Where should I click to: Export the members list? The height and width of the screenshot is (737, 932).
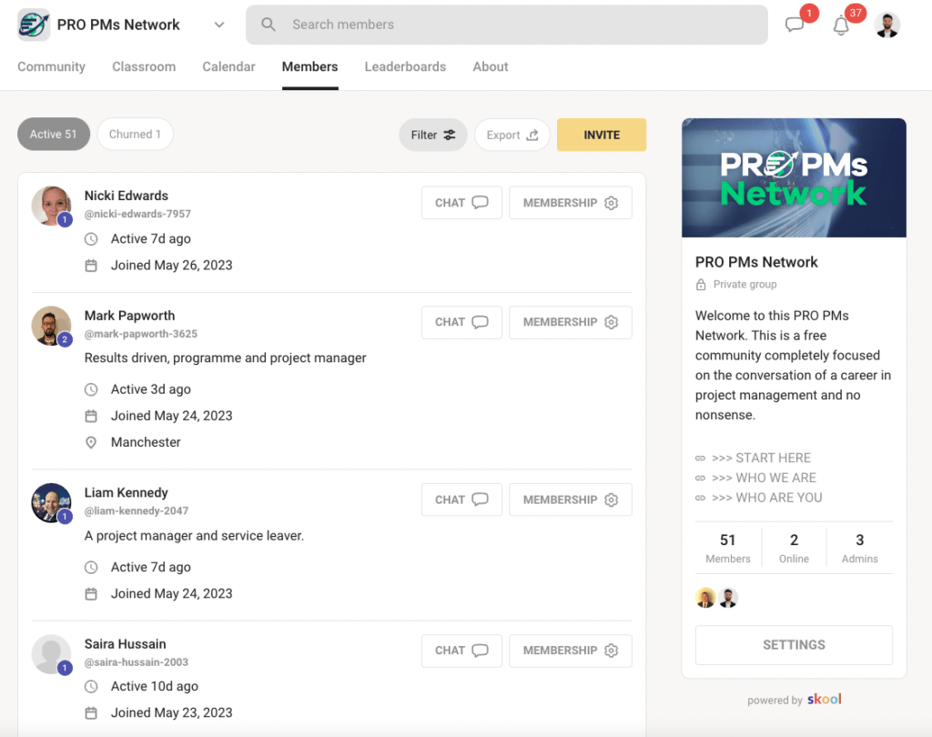[512, 135]
